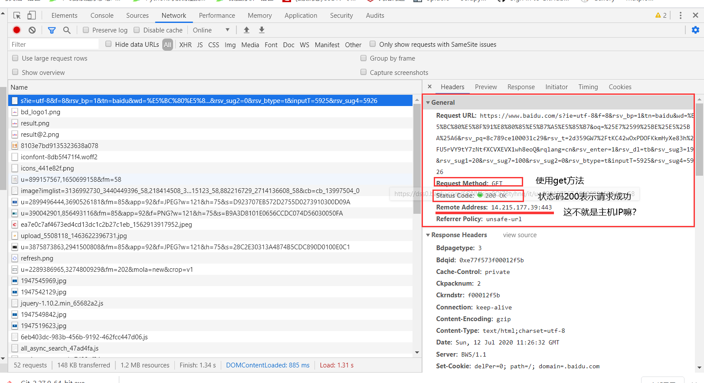
Task: Filter requests by XHR type
Action: click(185, 45)
